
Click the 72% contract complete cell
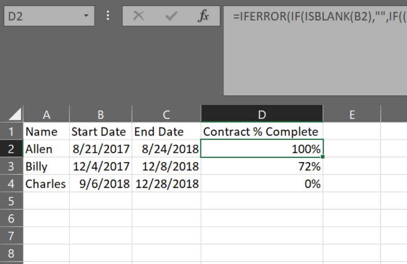pyautogui.click(x=262, y=166)
